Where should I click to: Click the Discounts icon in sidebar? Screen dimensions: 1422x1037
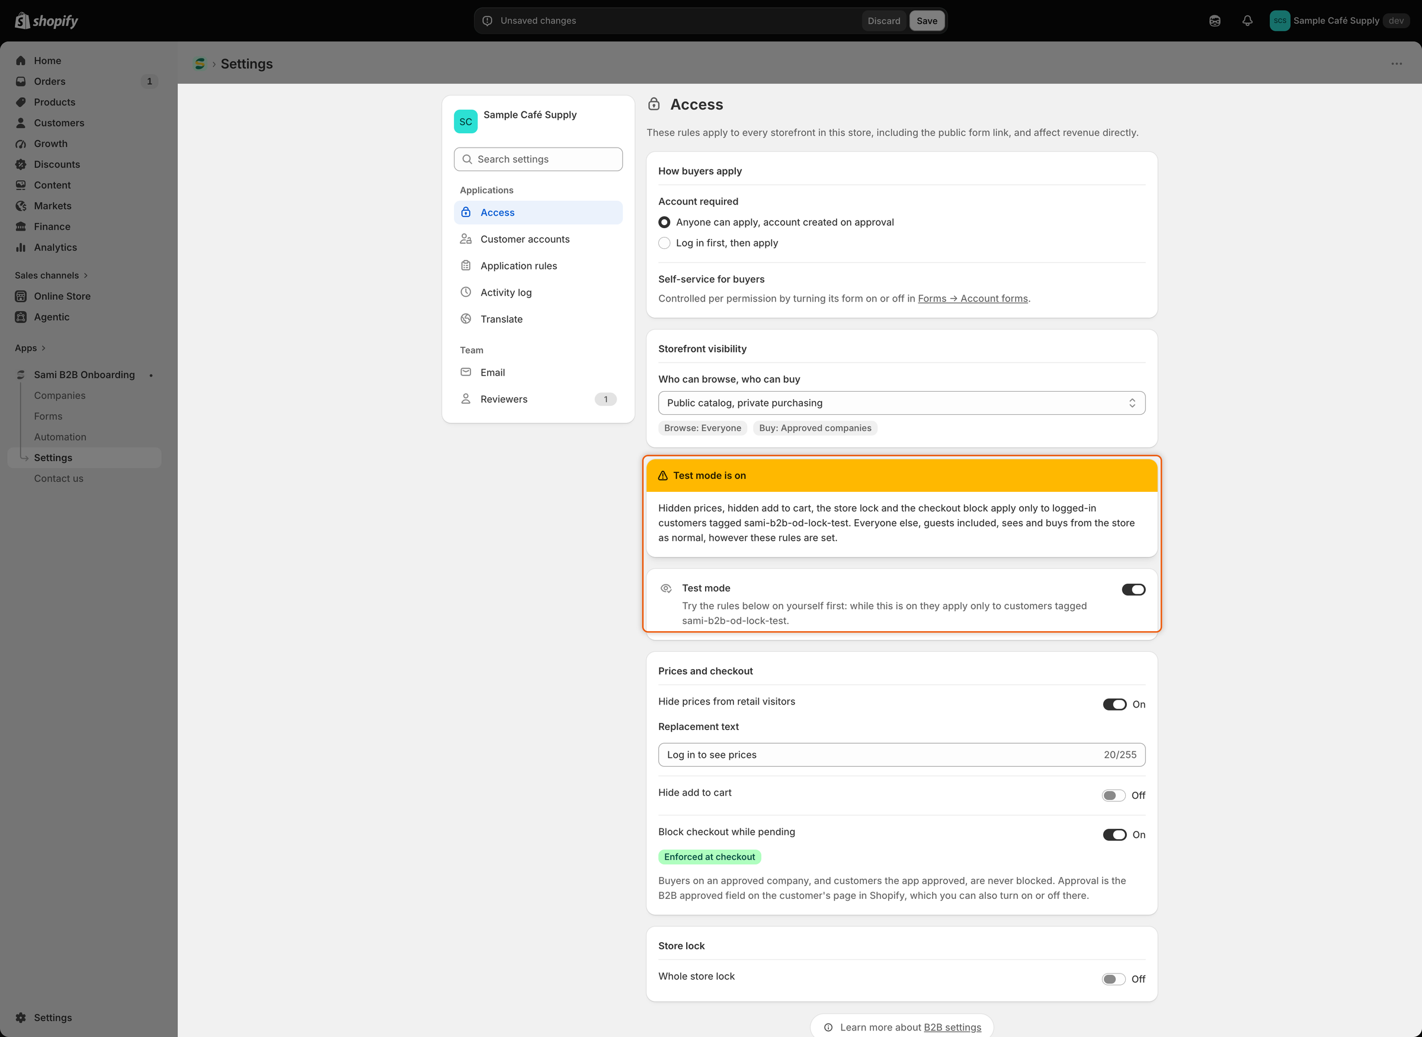(21, 165)
